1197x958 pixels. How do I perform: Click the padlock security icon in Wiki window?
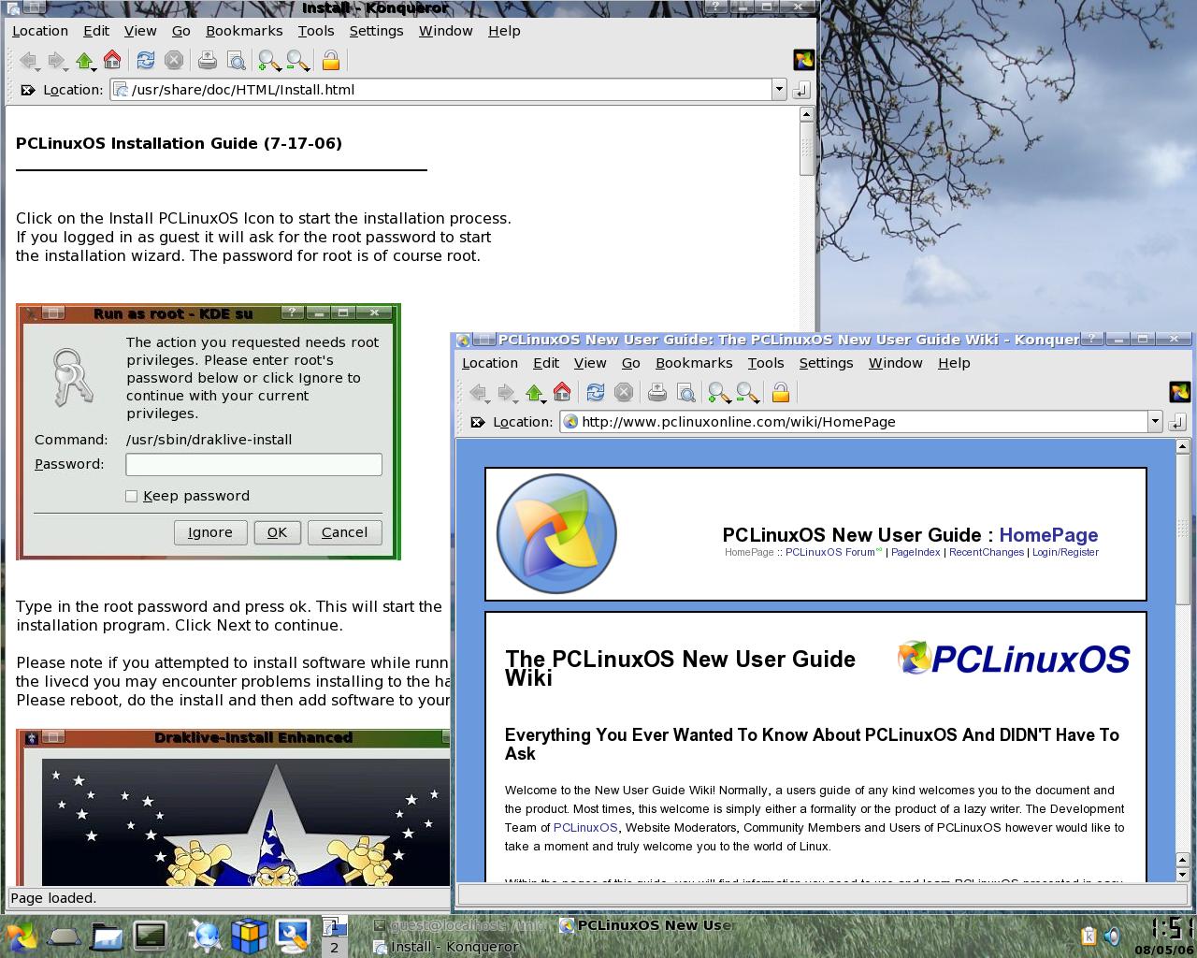click(x=781, y=393)
